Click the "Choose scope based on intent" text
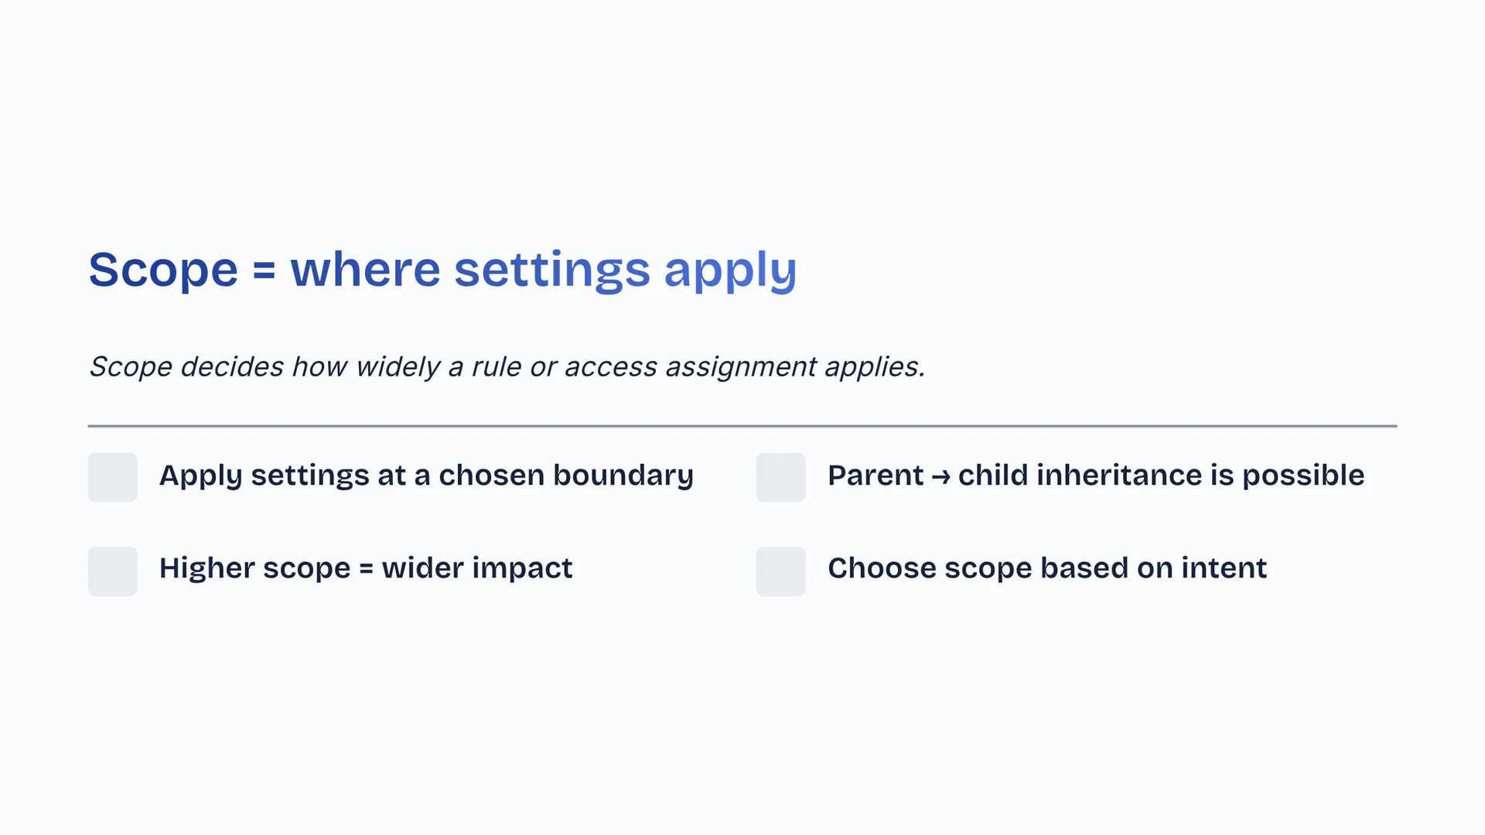This screenshot has height=835, width=1485. [1046, 568]
